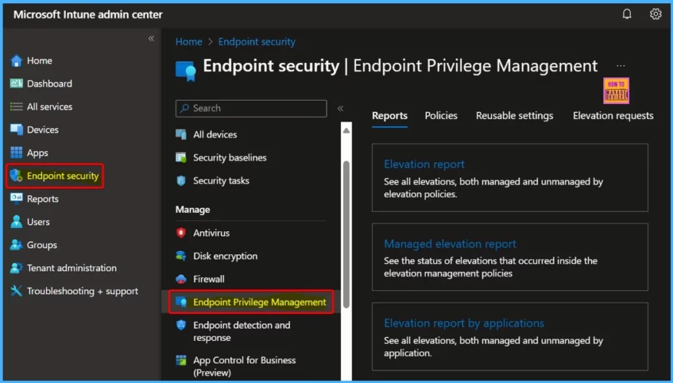Click Firewall cloud icon
The image size is (673, 383).
(x=181, y=279)
